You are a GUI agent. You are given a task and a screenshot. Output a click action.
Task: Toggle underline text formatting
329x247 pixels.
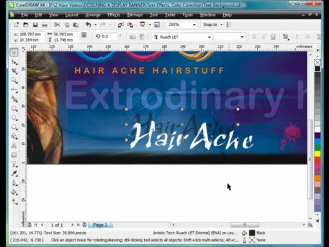(273, 37)
